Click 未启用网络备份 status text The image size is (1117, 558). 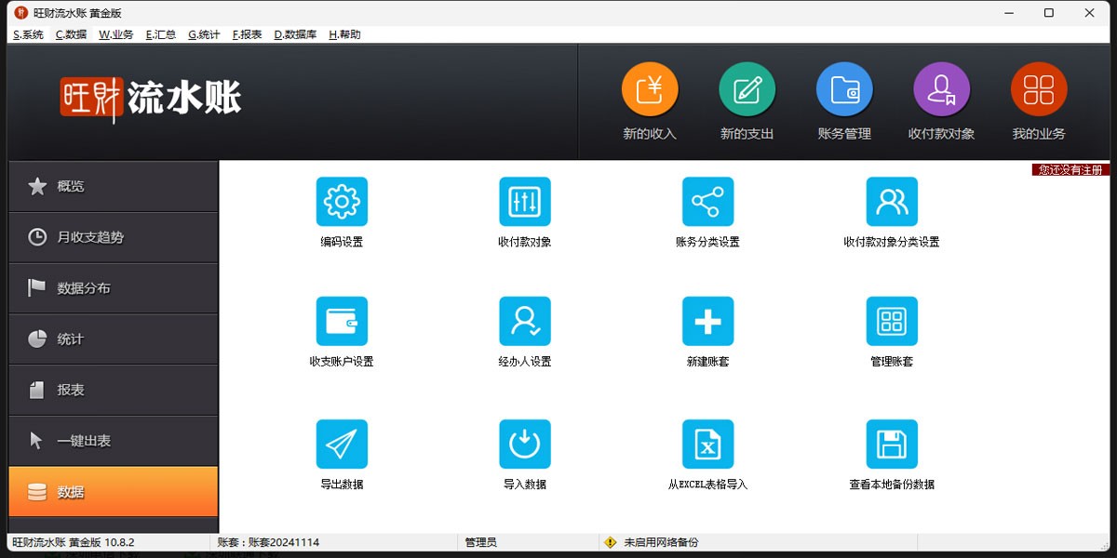click(661, 542)
